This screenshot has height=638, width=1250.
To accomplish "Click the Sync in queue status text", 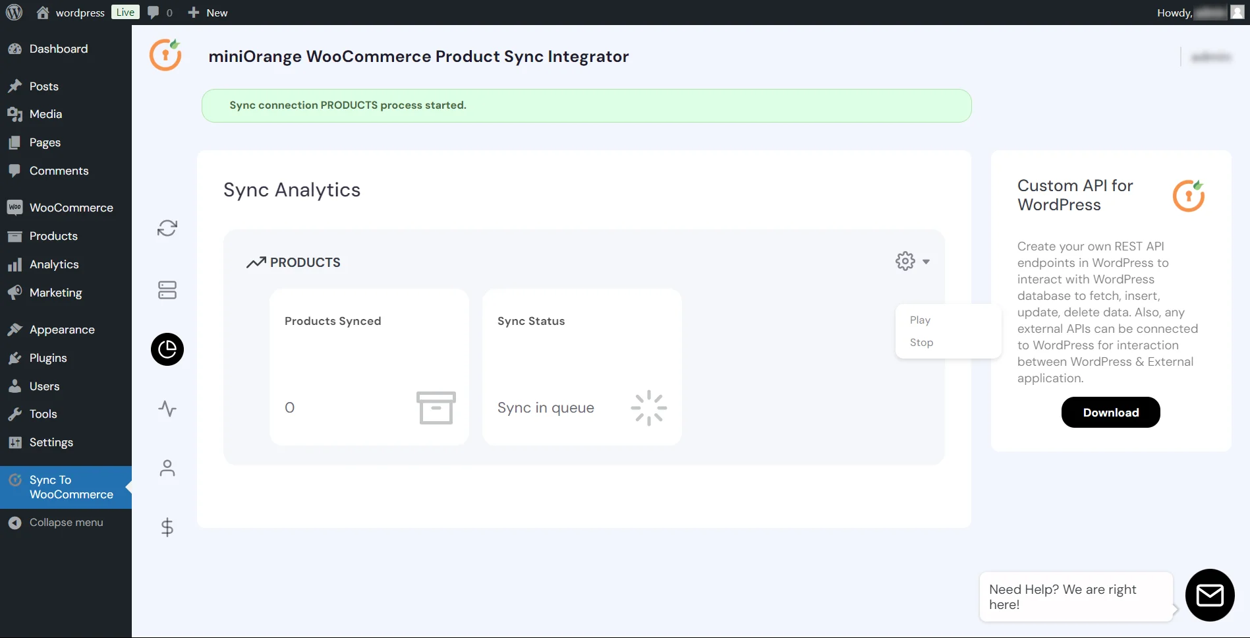I will tap(546, 408).
